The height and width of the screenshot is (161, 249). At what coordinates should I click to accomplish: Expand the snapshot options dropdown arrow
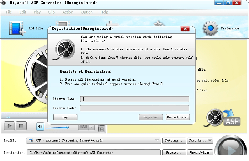(x=91, y=127)
